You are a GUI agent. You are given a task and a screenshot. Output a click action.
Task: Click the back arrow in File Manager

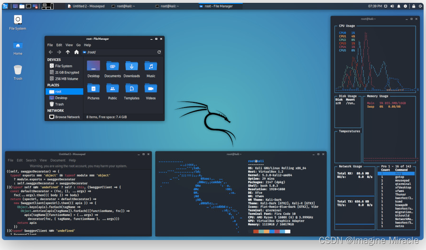click(x=51, y=52)
